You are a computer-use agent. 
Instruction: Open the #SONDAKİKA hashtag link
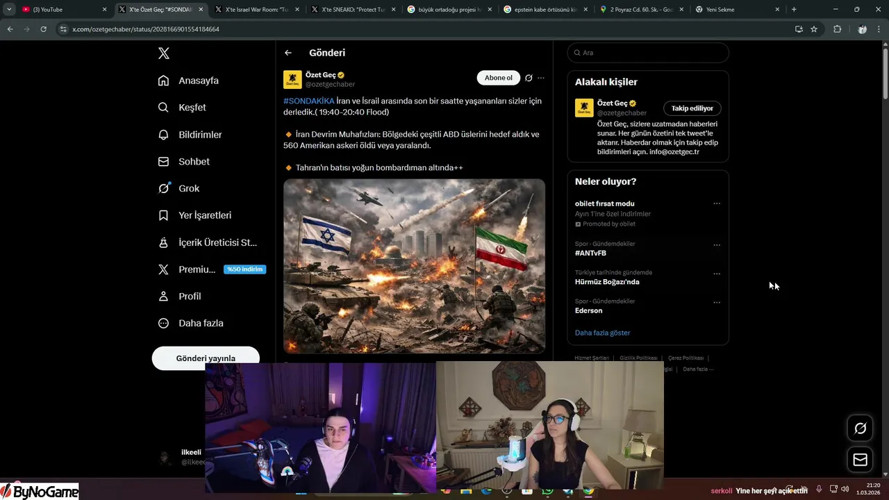pos(309,101)
